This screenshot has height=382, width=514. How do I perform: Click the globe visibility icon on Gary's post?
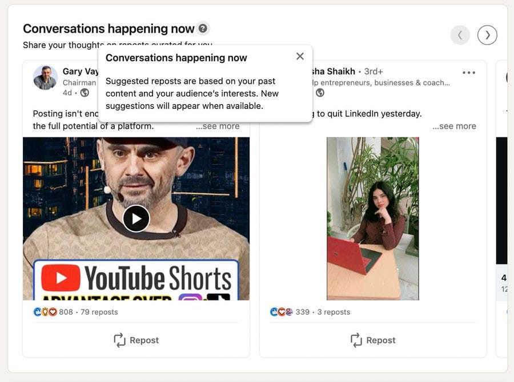[85, 93]
